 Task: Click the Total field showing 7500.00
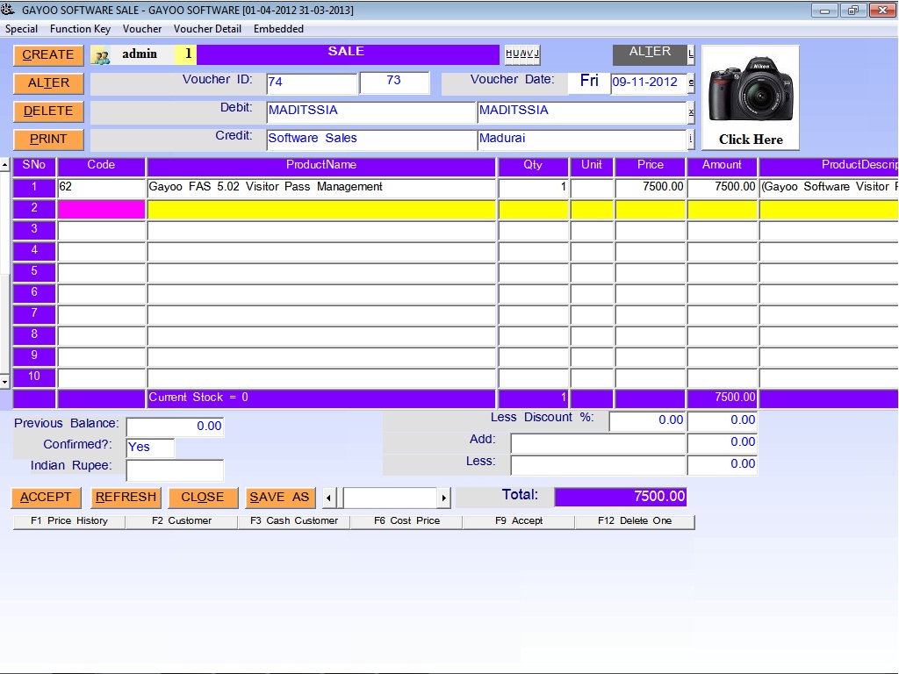(x=621, y=497)
